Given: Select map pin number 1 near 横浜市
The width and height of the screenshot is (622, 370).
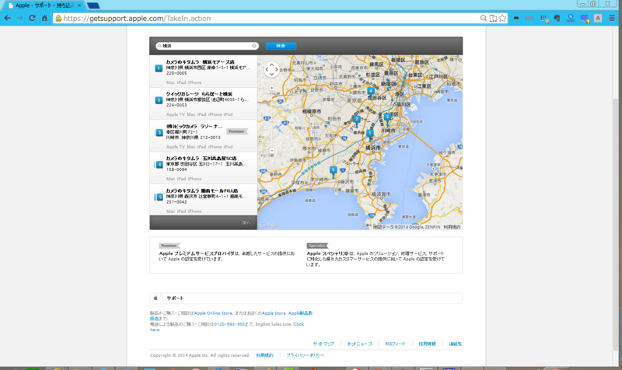Looking at the screenshot, I should 370,134.
